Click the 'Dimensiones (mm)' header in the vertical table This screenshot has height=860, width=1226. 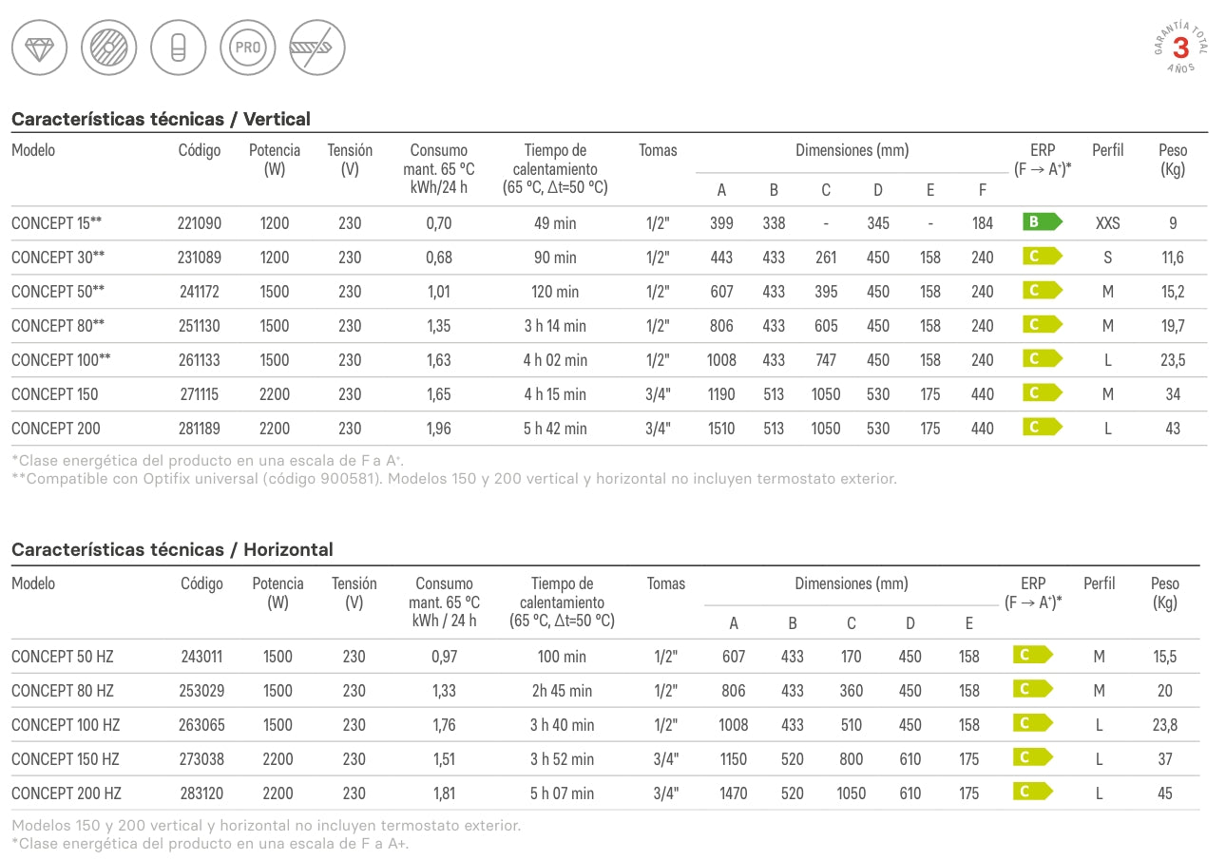(x=852, y=150)
